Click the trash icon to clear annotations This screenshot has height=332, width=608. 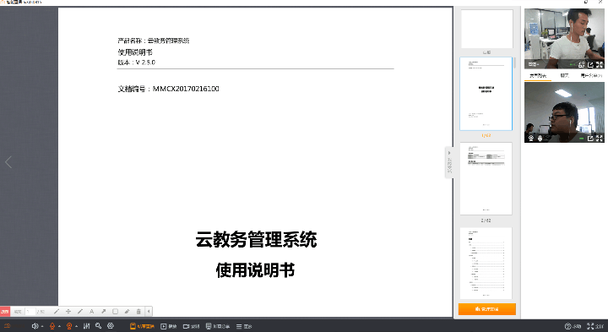pos(138,312)
